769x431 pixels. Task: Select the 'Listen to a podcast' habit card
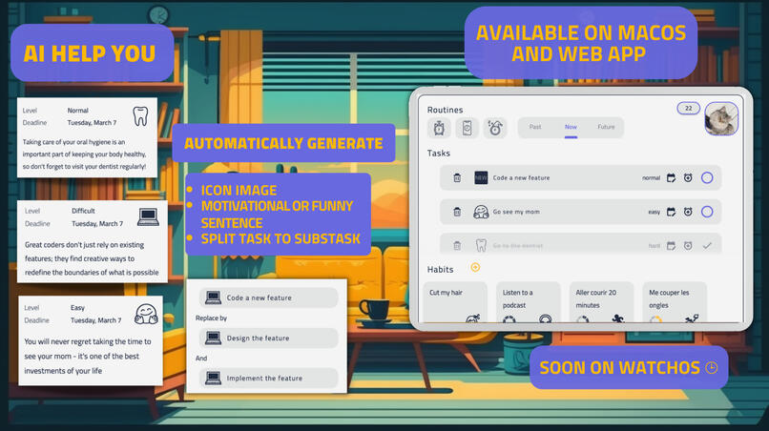tap(528, 305)
